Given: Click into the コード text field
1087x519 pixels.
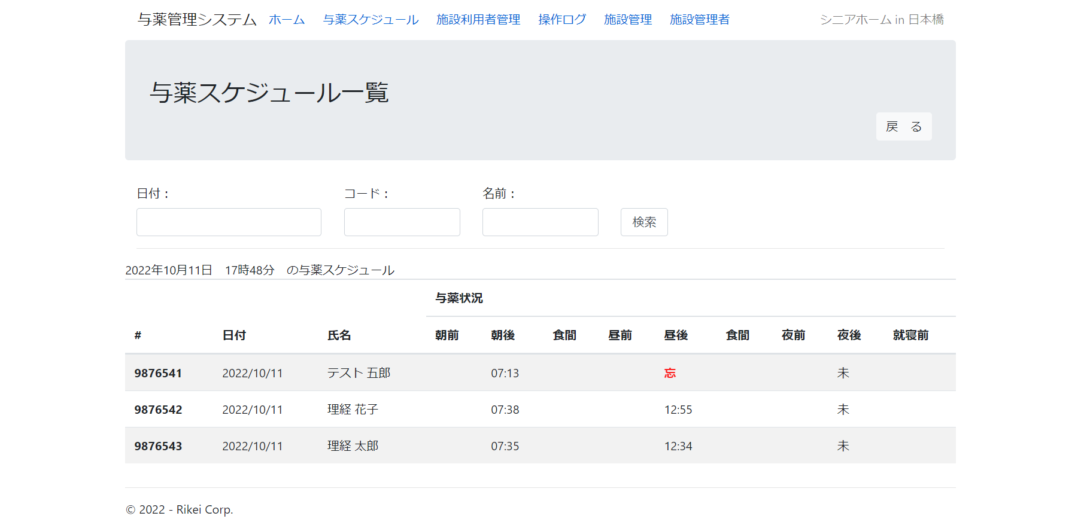Looking at the screenshot, I should [402, 222].
